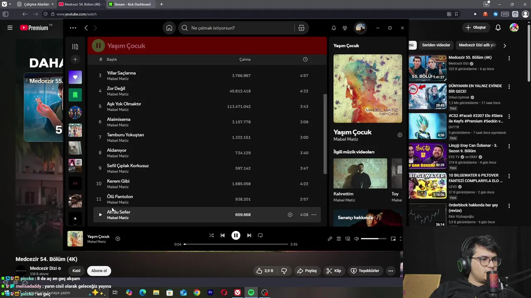Go to Spotify Home icon

169,28
